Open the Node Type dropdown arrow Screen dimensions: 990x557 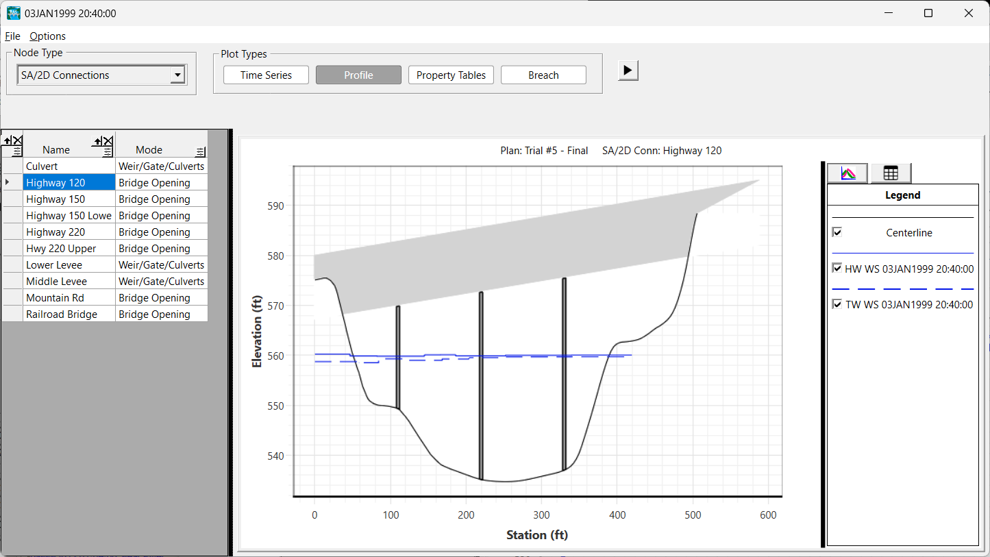point(177,75)
